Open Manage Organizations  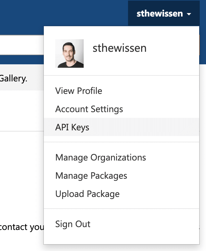[x=100, y=157]
